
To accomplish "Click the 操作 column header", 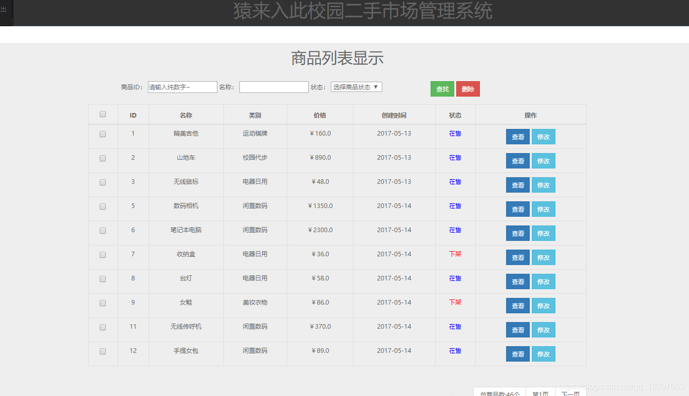I will 531,115.
